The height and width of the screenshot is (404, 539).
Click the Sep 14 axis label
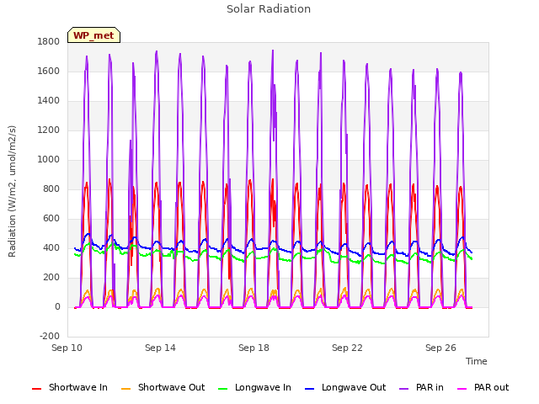pyautogui.click(x=160, y=348)
